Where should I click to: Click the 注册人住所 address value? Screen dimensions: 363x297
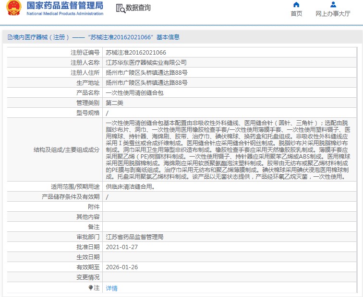pyautogui.click(x=146, y=73)
